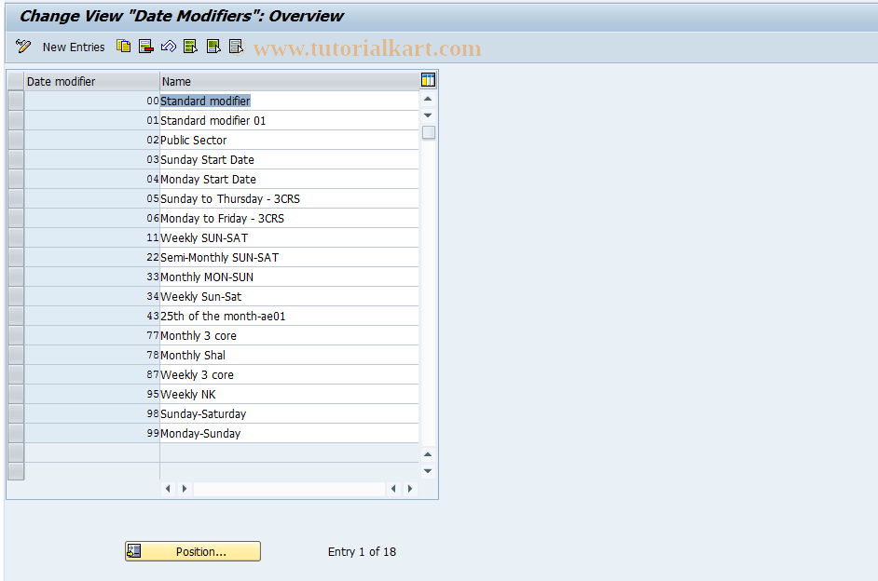Click the Date modifier column header
The image size is (878, 581).
92,81
